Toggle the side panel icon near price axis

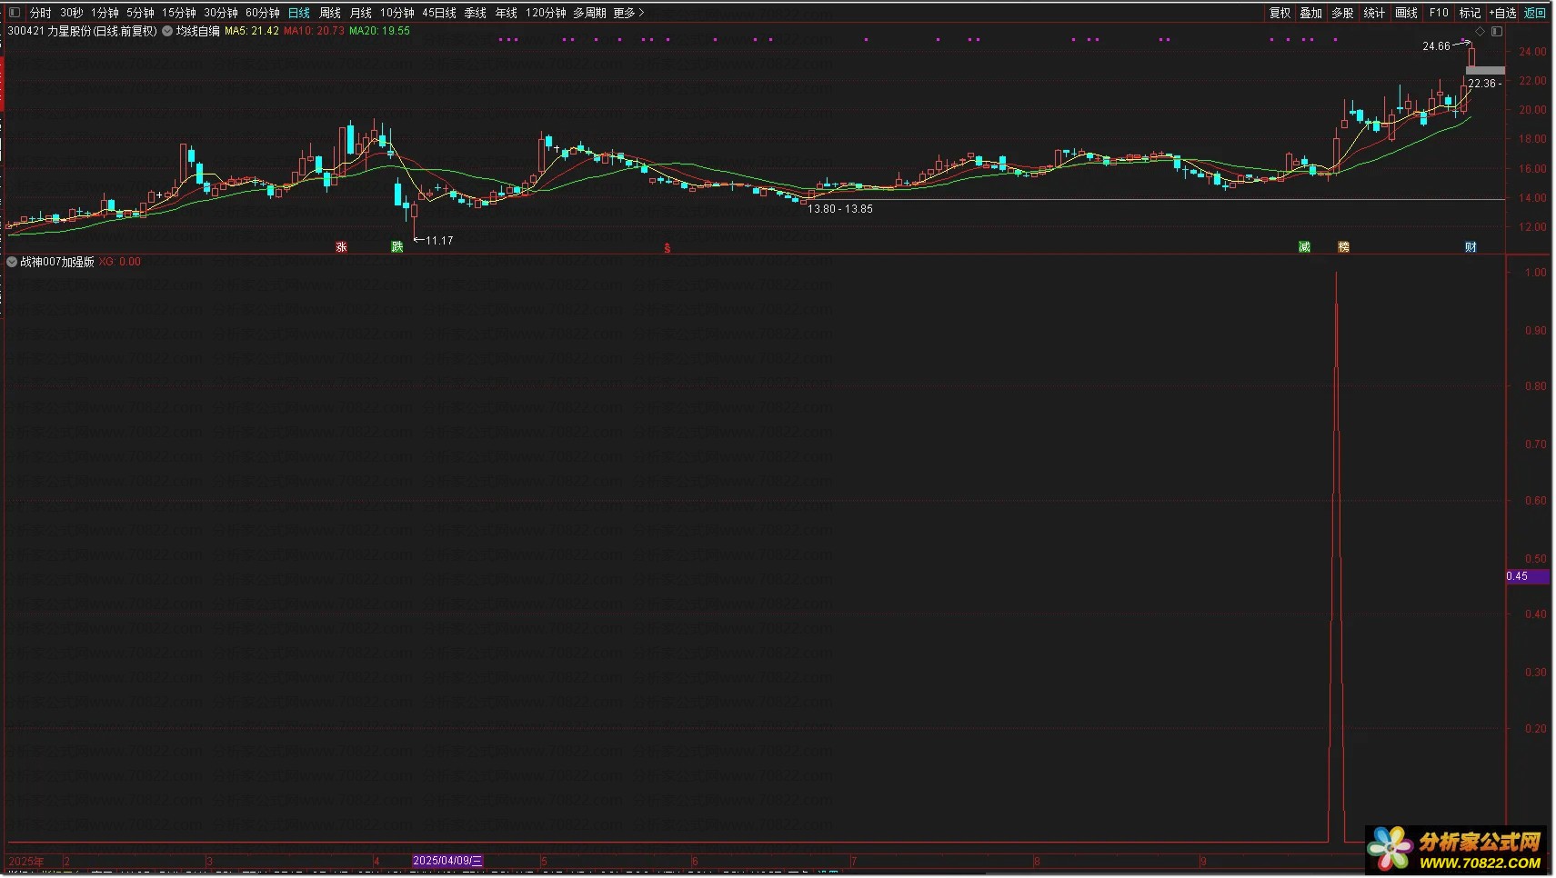pos(1496,32)
